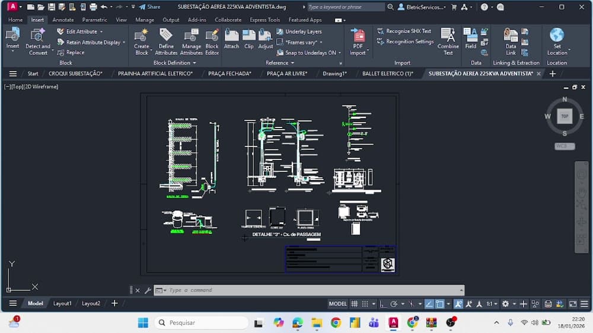
Task: Expand Retain Attribute Display dropdown
Action: point(124,42)
